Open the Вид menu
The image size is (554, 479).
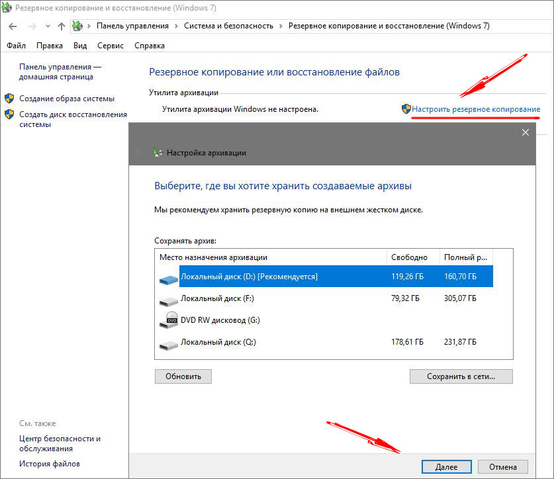click(80, 46)
